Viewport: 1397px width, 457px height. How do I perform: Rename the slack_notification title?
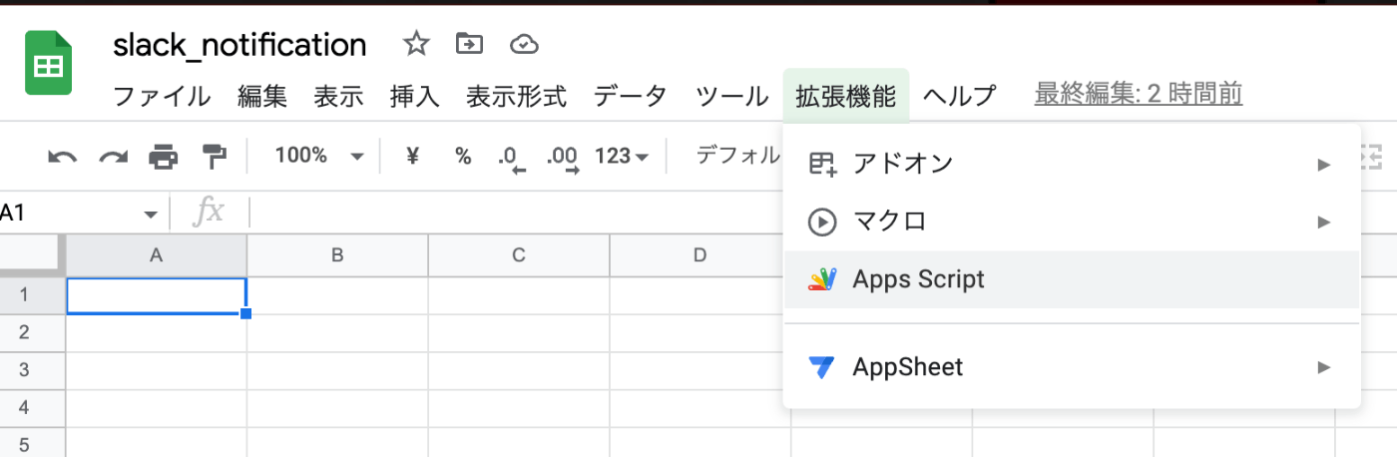239,45
